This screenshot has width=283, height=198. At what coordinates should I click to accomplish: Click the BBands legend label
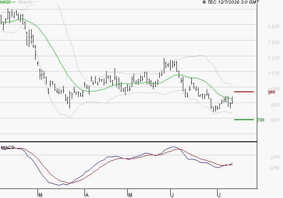25,2
